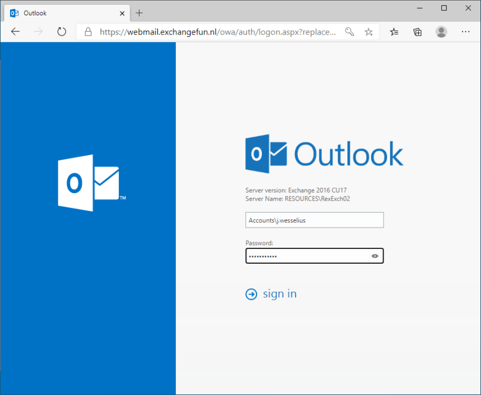Click the circled arrow sign-in icon

[251, 294]
